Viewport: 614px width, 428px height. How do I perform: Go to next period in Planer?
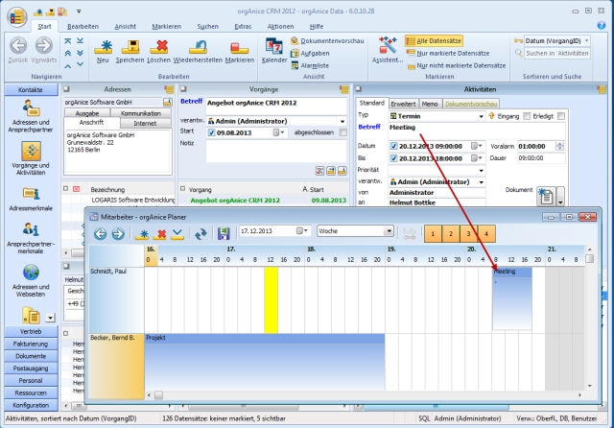117,234
